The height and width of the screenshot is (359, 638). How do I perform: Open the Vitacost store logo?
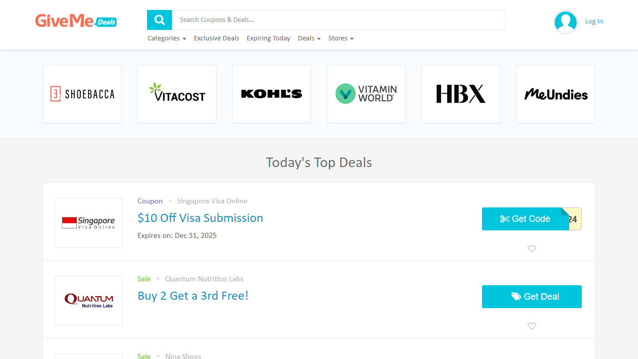[x=177, y=94]
